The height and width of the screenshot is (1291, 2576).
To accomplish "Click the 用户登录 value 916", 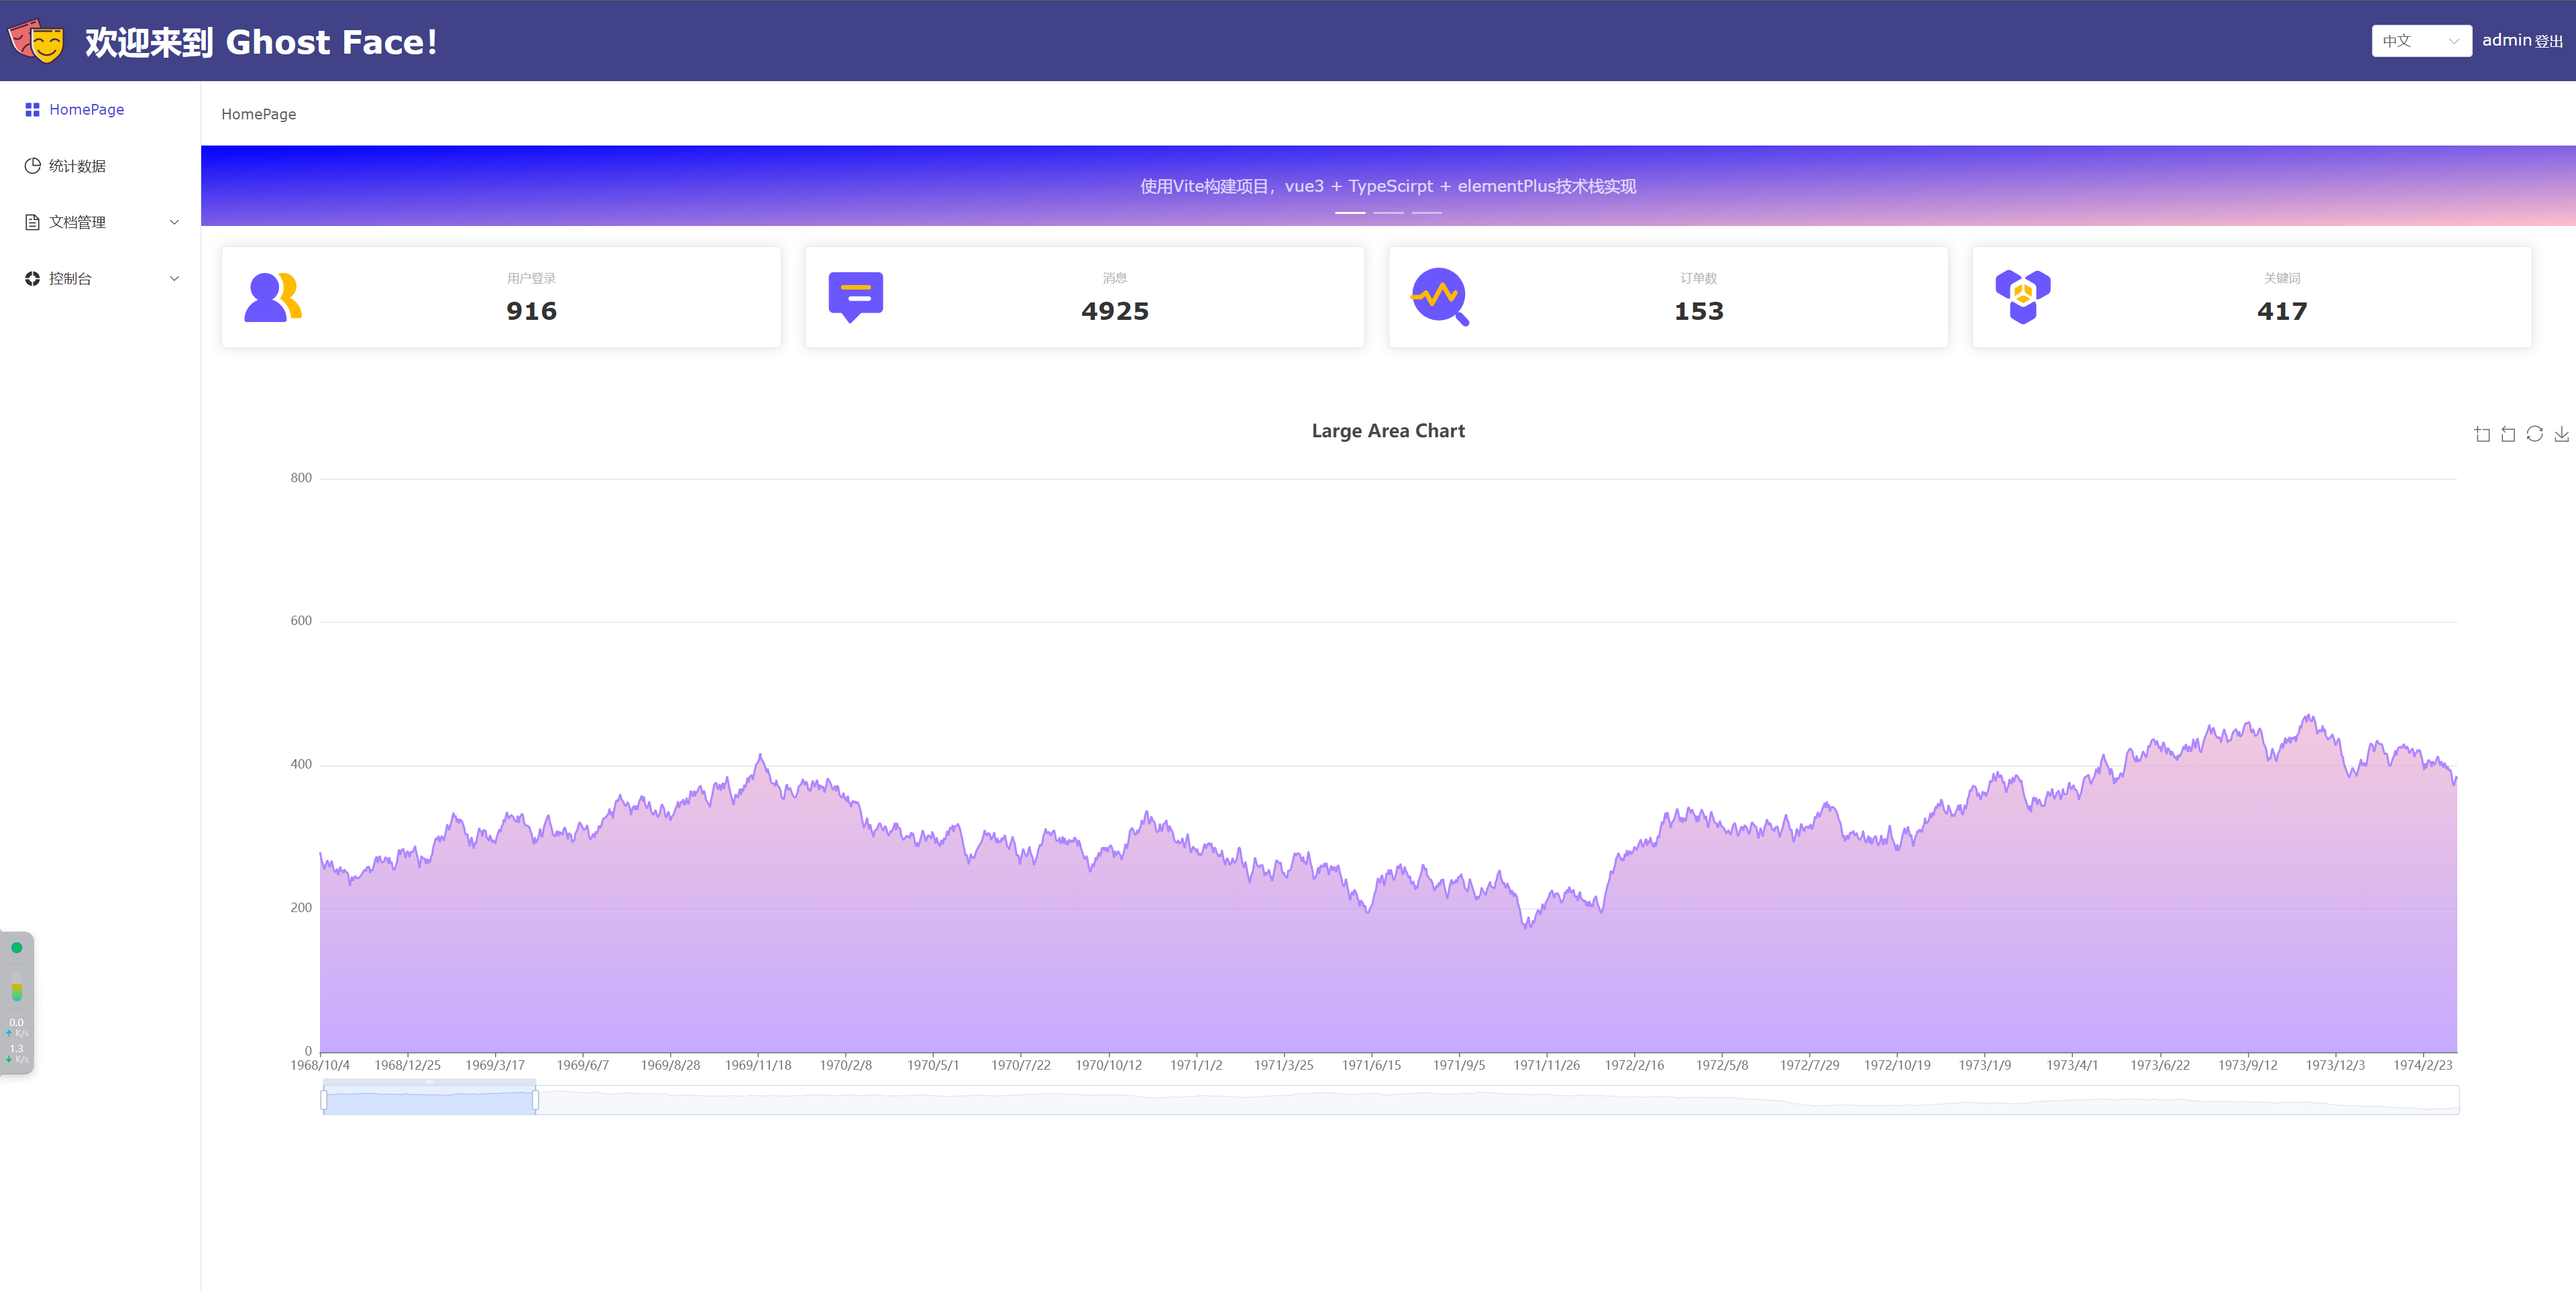I will [531, 311].
